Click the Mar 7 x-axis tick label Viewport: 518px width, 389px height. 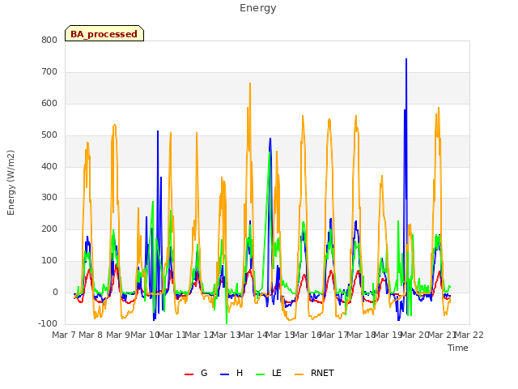pos(65,335)
